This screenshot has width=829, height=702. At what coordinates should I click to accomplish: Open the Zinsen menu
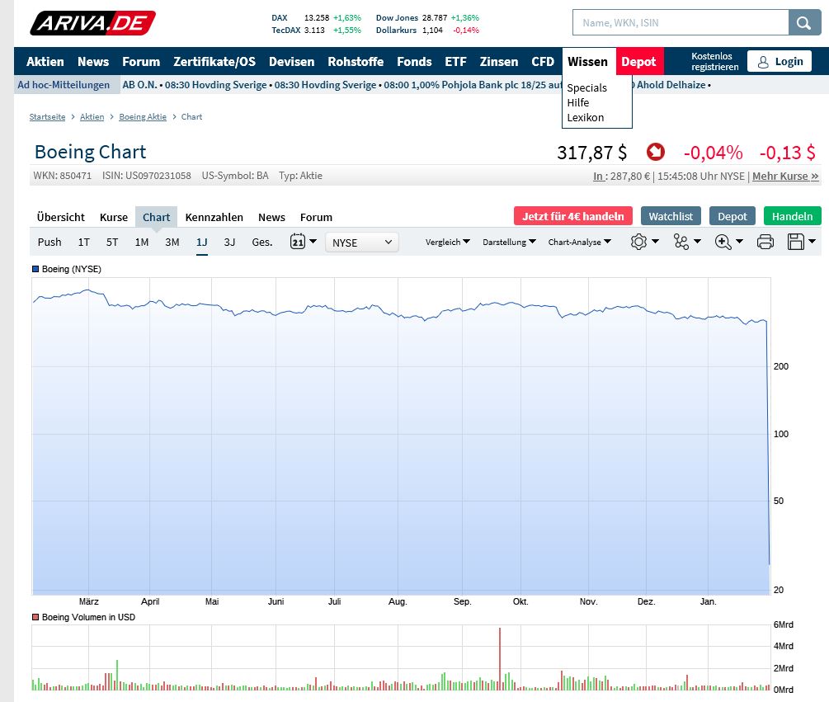coord(498,62)
